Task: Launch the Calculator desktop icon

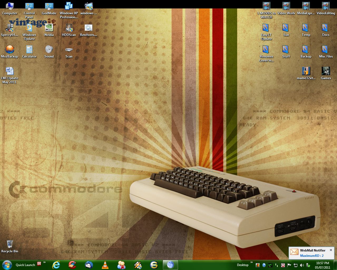Action: [29, 52]
